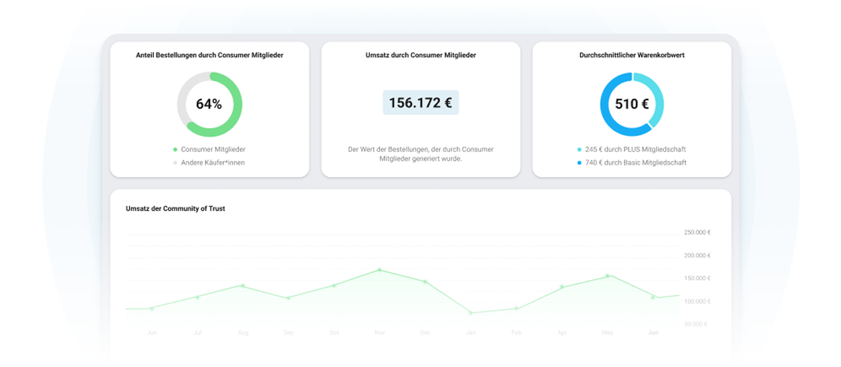
Task: Select the 510 € value in the donut
Action: (632, 104)
